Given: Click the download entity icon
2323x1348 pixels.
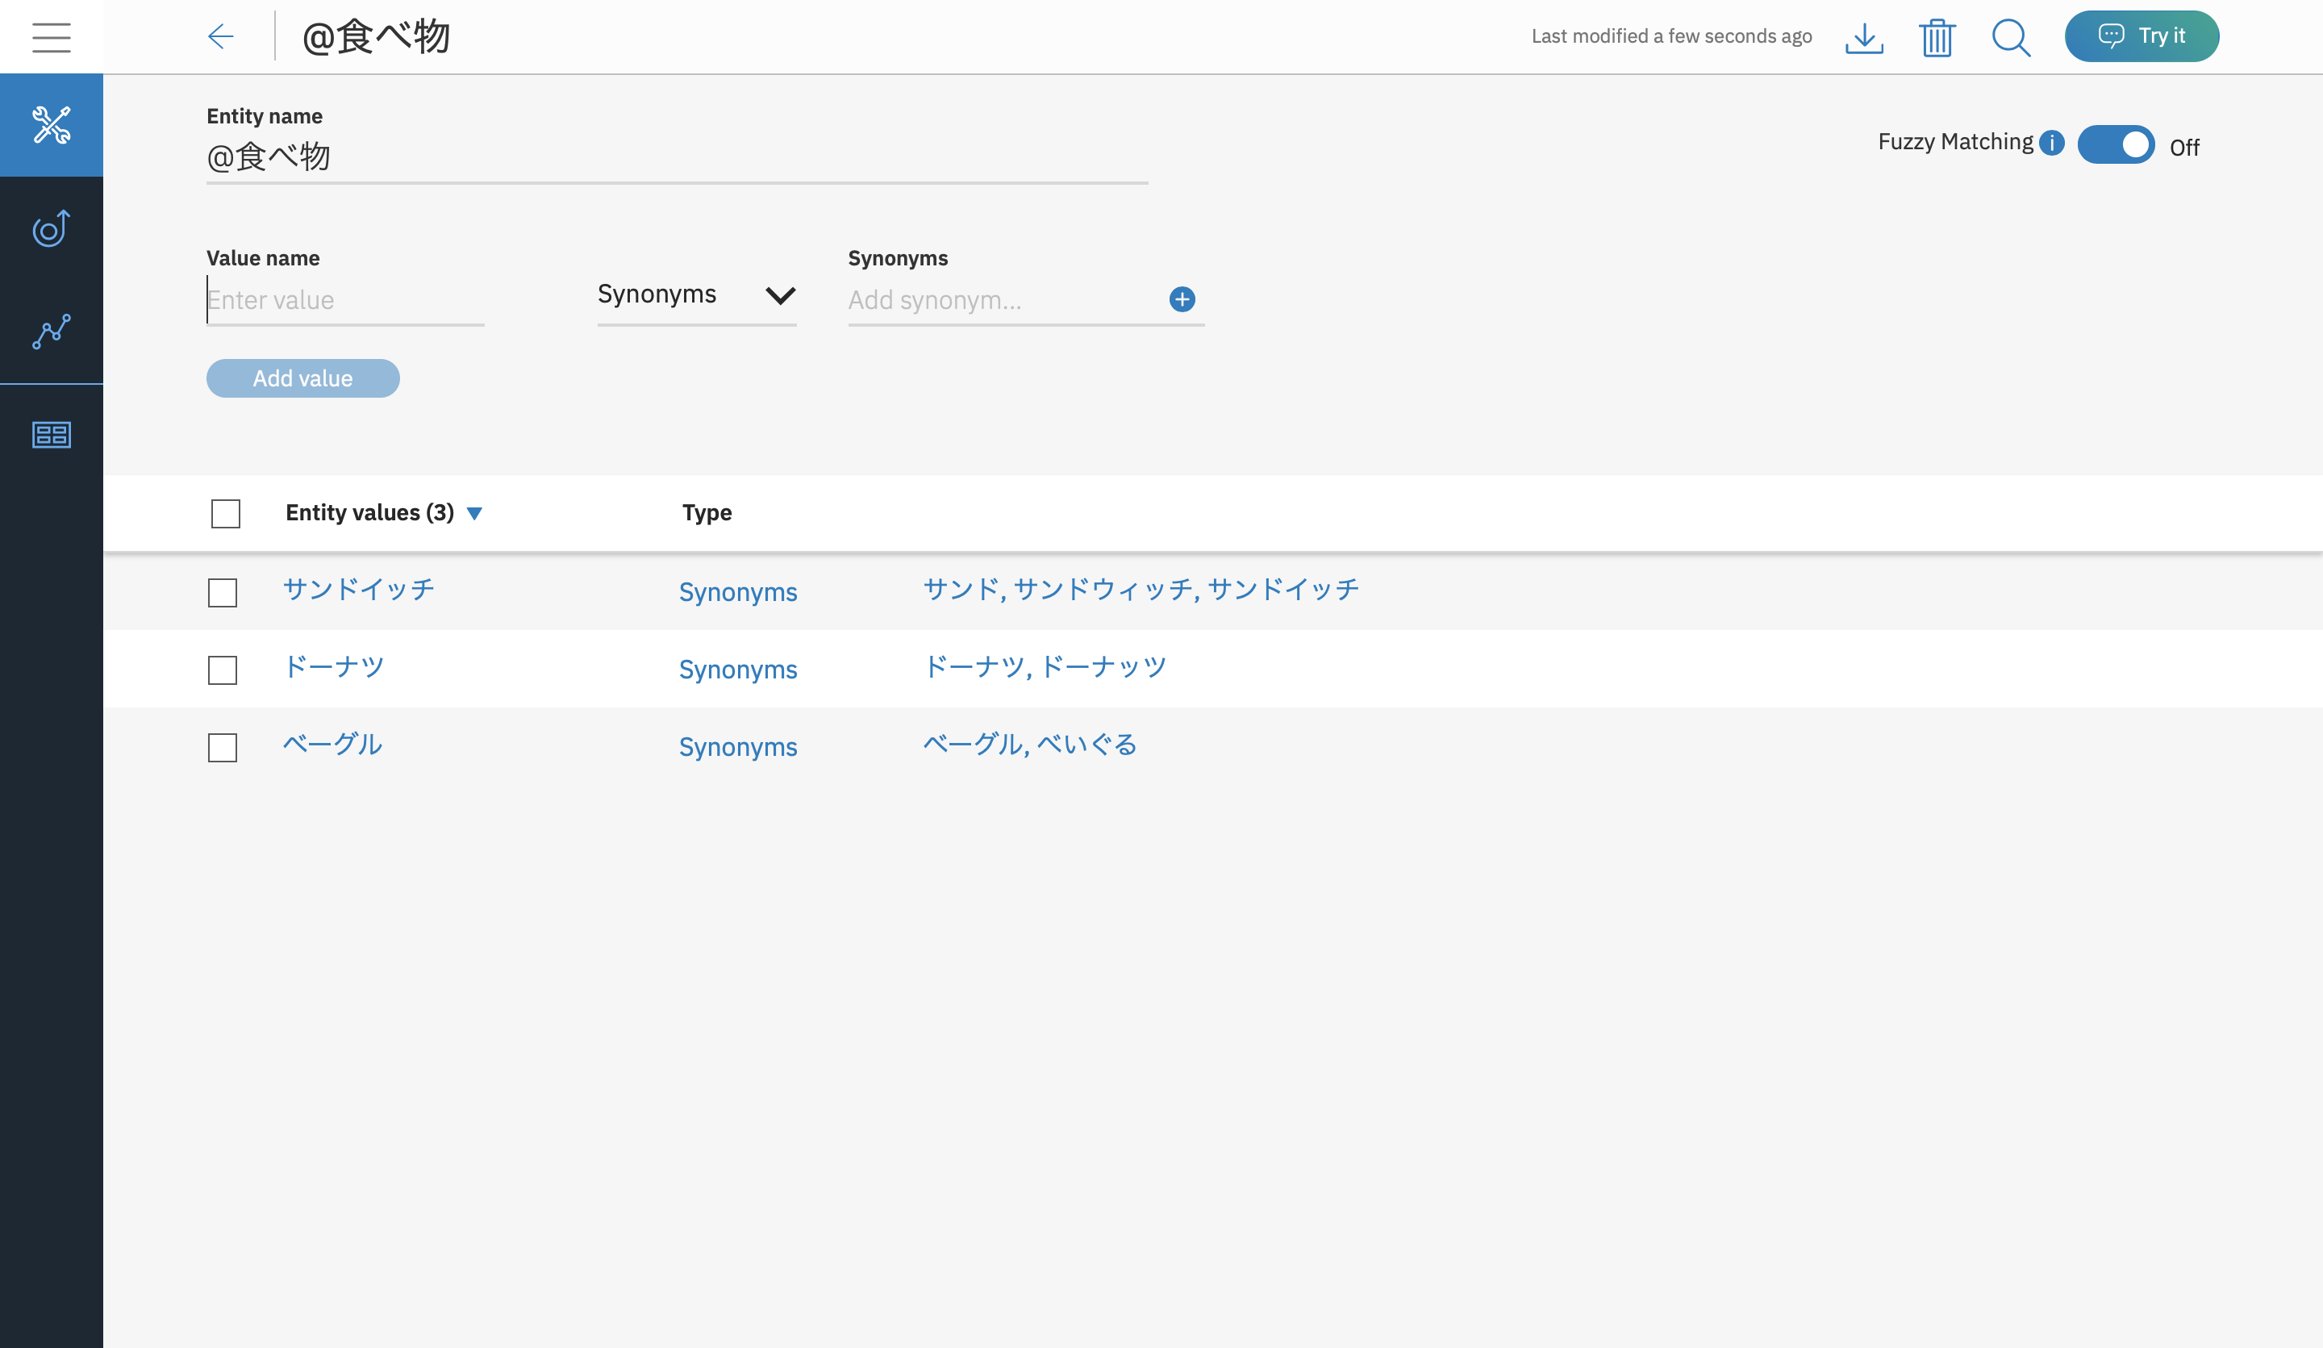Looking at the screenshot, I should coord(1864,38).
